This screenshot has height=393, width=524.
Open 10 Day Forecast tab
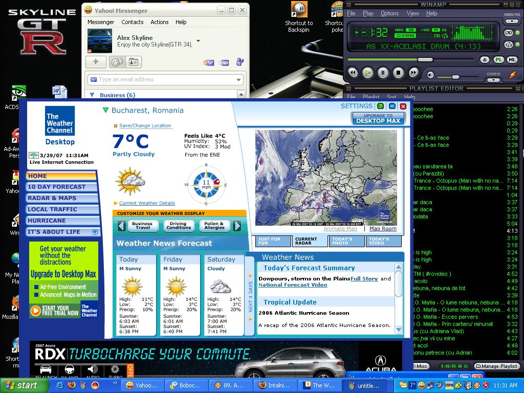pos(56,187)
